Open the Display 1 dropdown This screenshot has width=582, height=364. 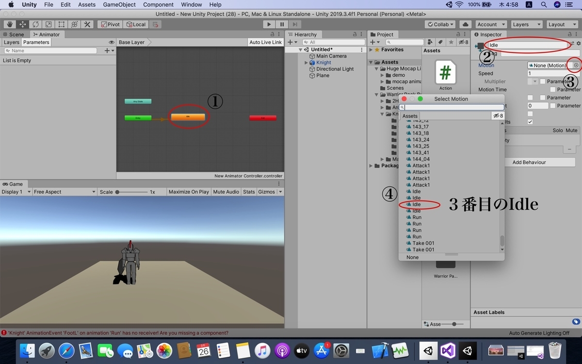tap(16, 192)
